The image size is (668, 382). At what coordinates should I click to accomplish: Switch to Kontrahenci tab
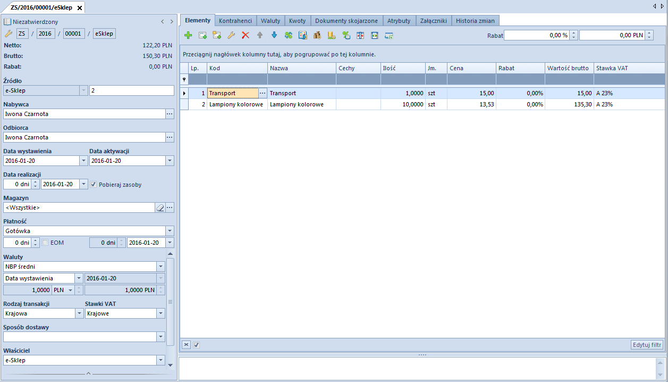(235, 21)
